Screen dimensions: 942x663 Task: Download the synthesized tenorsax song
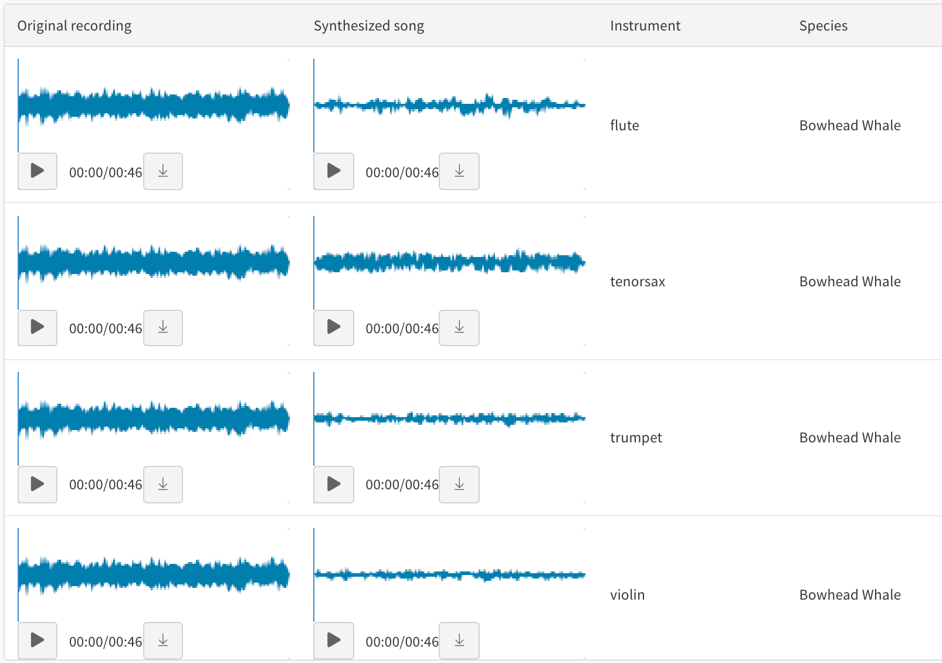[x=459, y=328]
